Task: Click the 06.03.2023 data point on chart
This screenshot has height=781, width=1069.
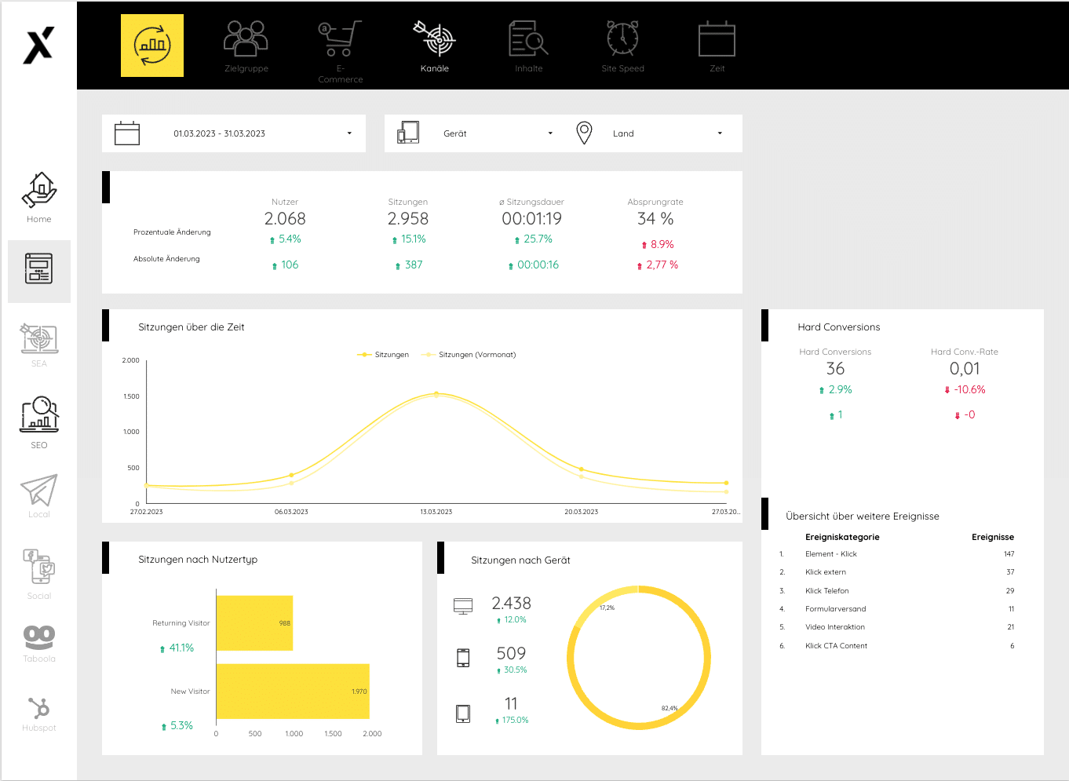Action: click(291, 475)
